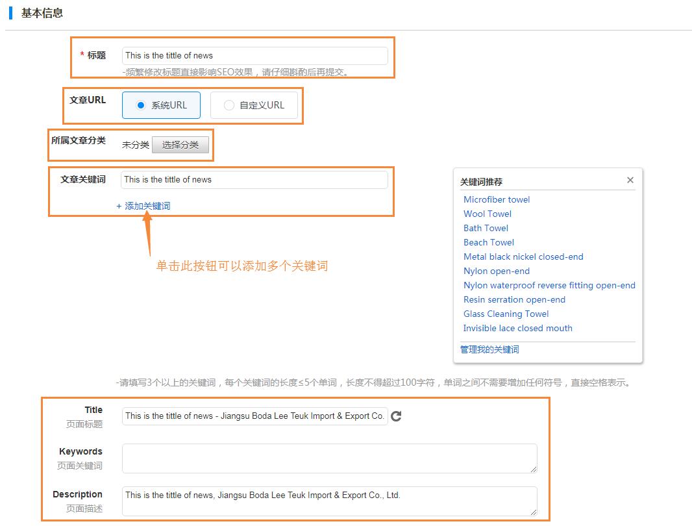Select the 系统URL radio option

(161, 105)
